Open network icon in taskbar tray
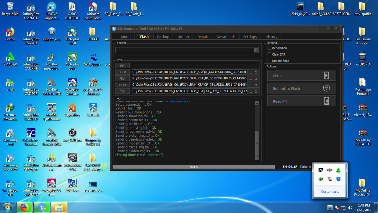 [x=343, y=208]
